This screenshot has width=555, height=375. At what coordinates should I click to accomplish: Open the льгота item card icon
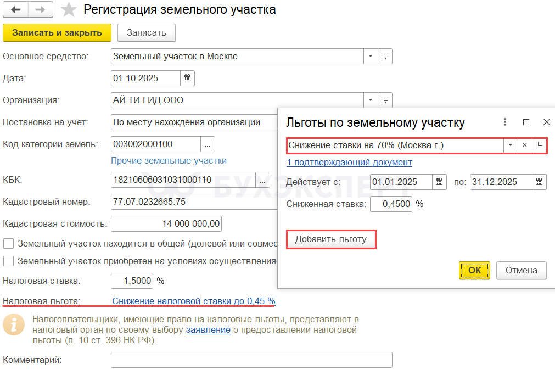click(x=539, y=145)
